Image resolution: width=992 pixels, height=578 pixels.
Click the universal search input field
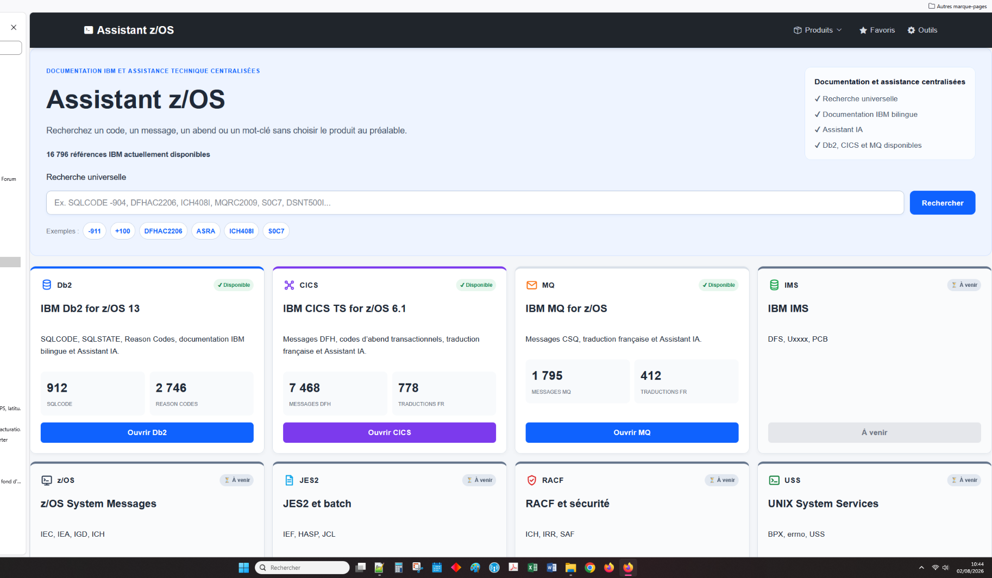(x=475, y=203)
